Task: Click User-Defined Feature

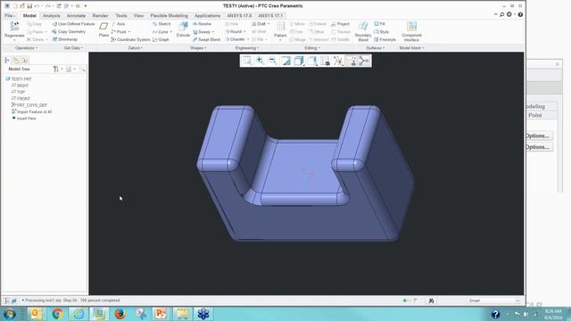Action: click(x=73, y=24)
